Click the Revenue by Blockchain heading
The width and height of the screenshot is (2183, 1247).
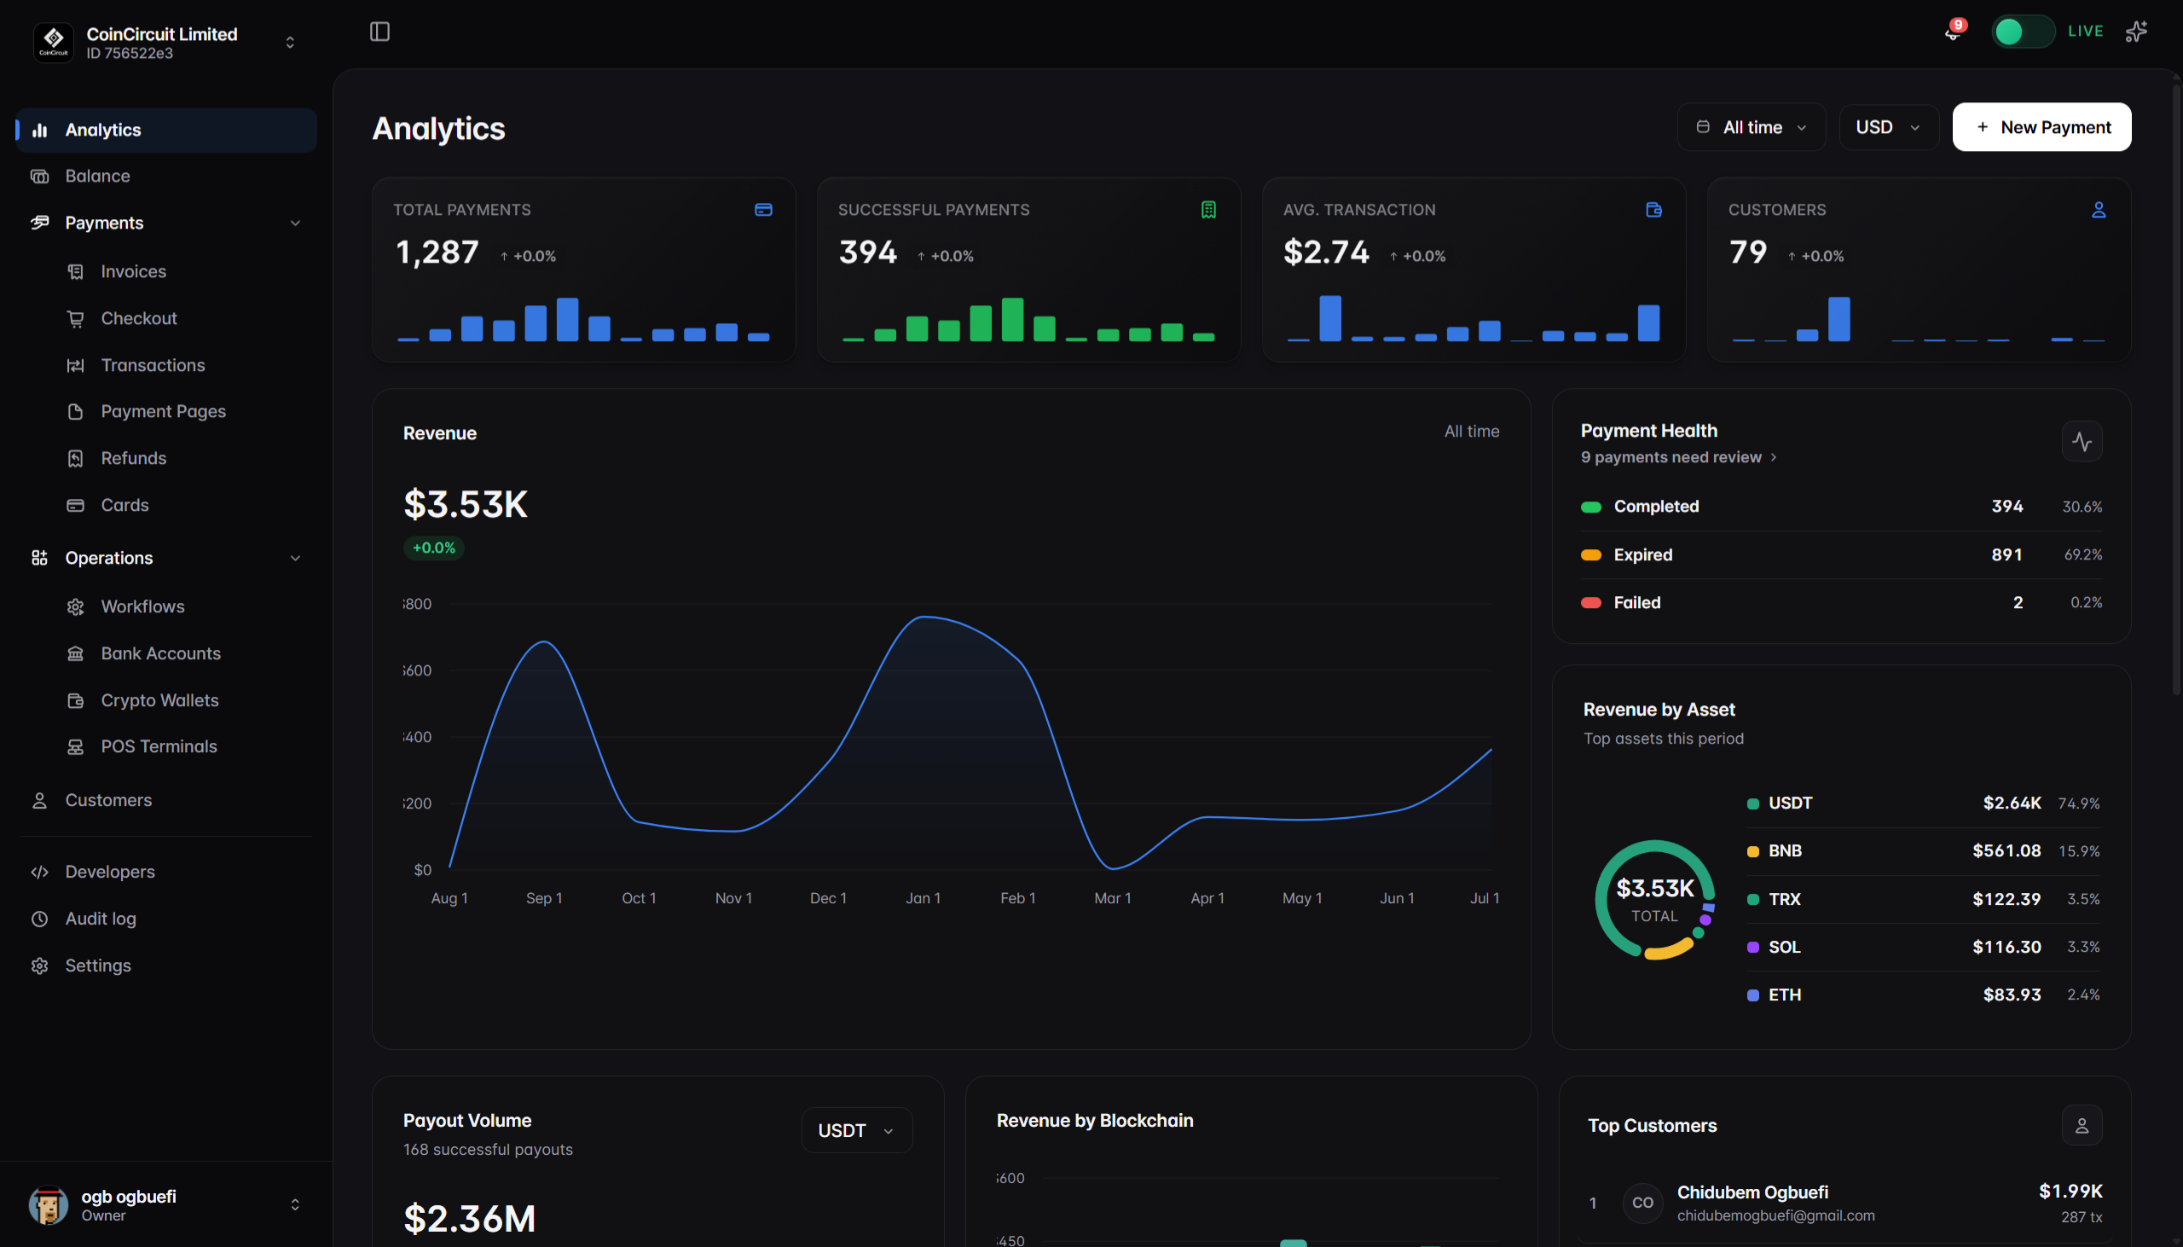click(x=1094, y=1120)
